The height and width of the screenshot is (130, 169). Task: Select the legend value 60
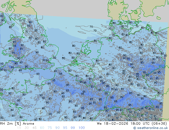(42, 128)
